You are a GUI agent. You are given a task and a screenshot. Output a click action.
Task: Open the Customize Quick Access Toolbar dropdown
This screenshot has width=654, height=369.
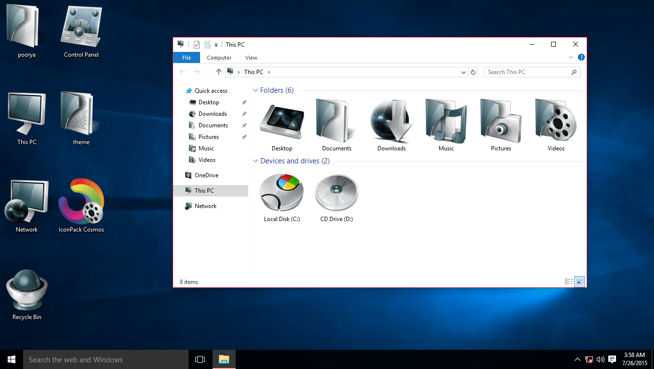216,44
